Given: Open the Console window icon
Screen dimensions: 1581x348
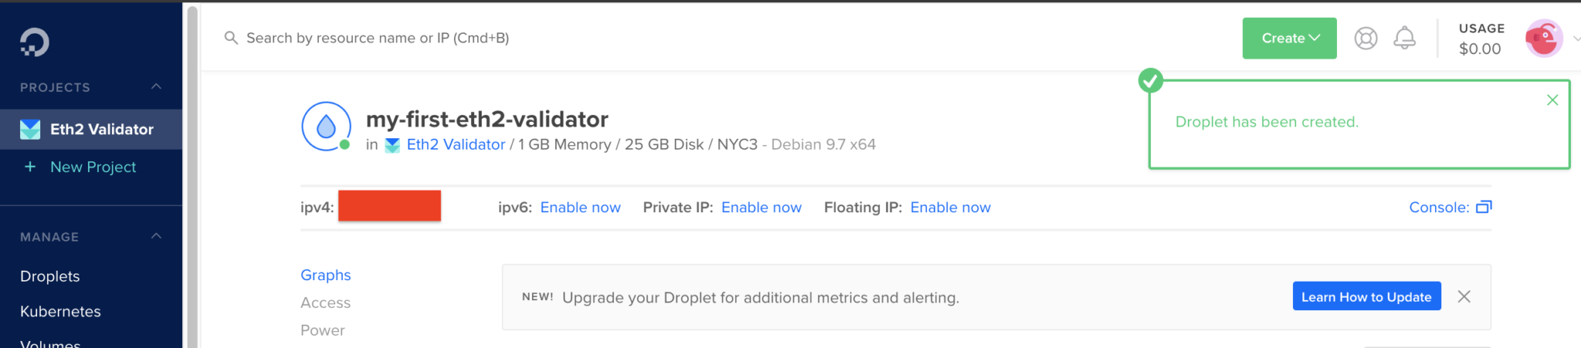Looking at the screenshot, I should [x=1484, y=207].
